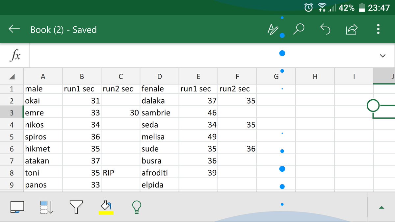The height and width of the screenshot is (222, 395).
Task: Open the sort and insert rows icon
Action: click(x=46, y=207)
